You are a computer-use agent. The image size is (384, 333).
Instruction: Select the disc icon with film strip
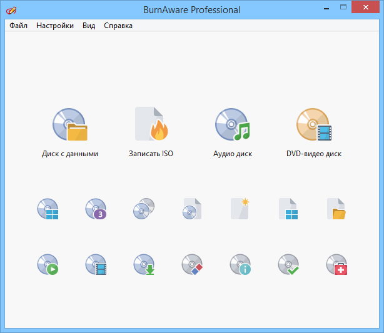coord(96,265)
